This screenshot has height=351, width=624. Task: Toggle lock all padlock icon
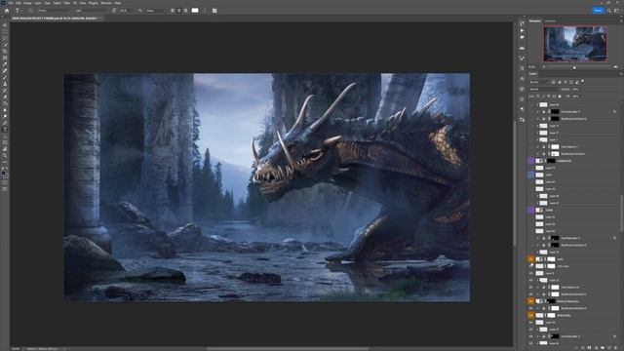pos(560,97)
